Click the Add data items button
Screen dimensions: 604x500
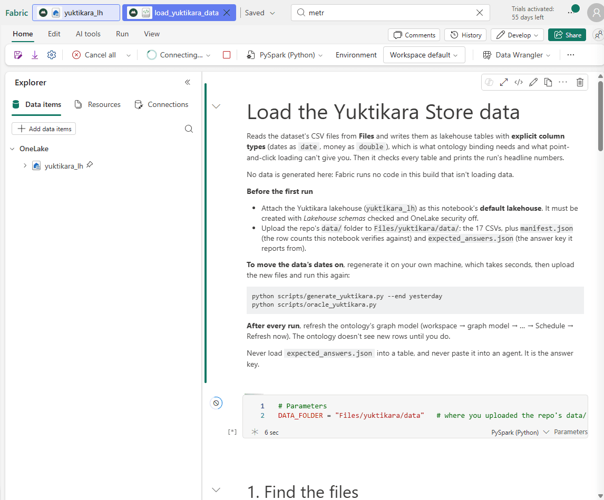coord(44,129)
